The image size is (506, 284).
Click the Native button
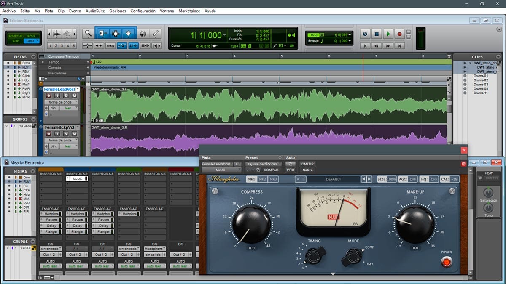307,170
